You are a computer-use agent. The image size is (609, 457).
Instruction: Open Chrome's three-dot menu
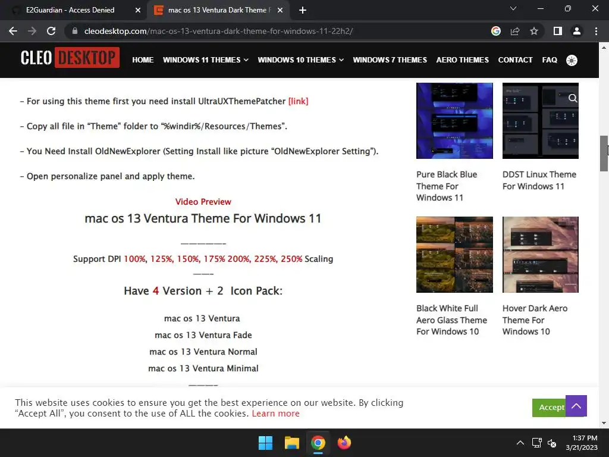tap(596, 31)
